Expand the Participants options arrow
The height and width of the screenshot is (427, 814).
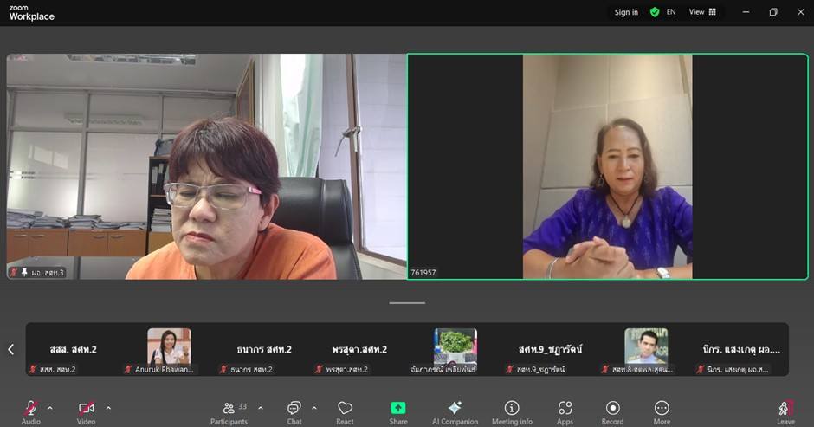coord(261,407)
